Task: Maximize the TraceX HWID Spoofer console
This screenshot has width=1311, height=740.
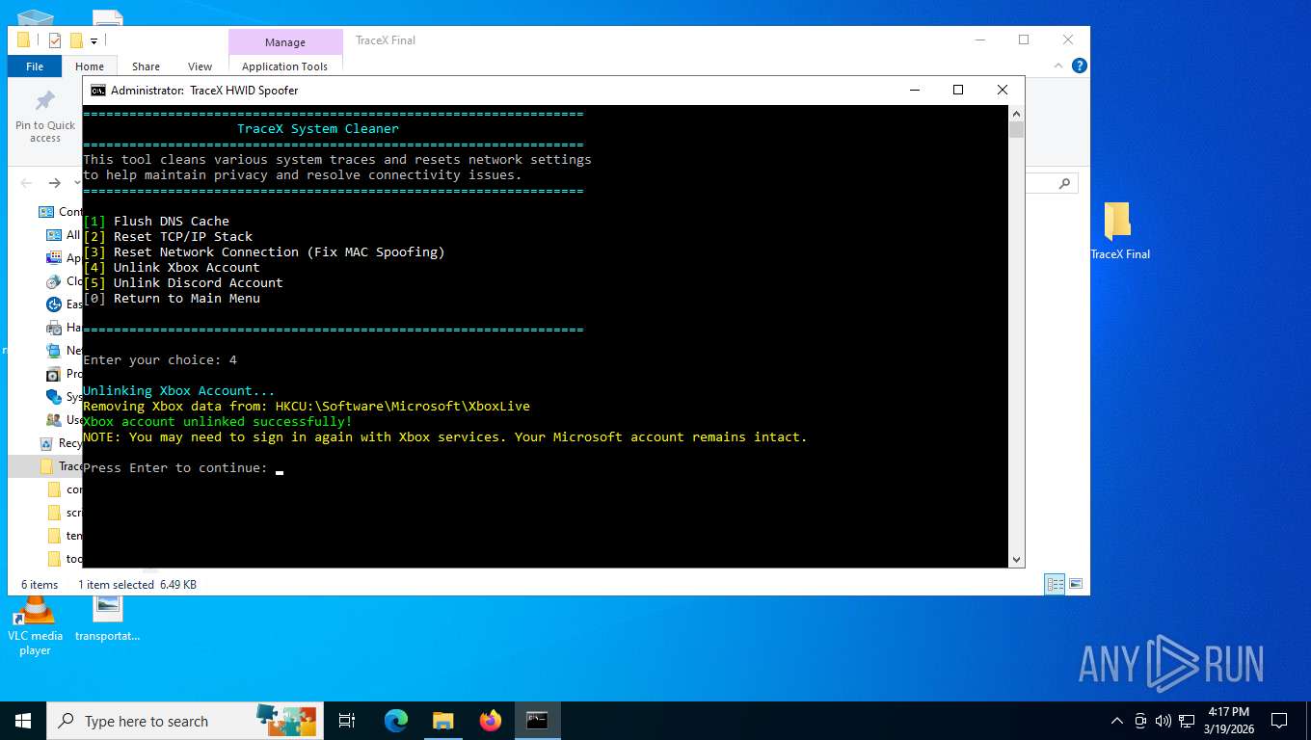Action: coord(958,90)
